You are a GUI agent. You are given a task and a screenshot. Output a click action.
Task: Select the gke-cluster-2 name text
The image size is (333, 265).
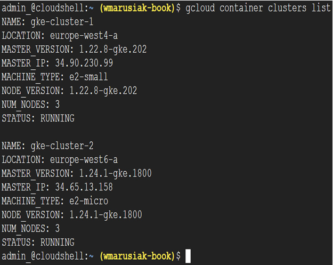62,146
